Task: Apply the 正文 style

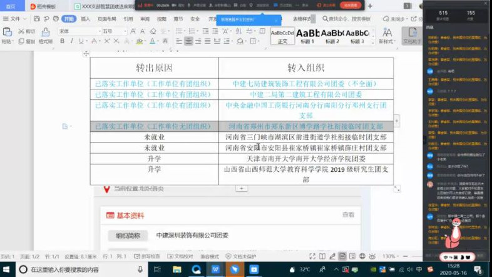Action: click(x=282, y=36)
